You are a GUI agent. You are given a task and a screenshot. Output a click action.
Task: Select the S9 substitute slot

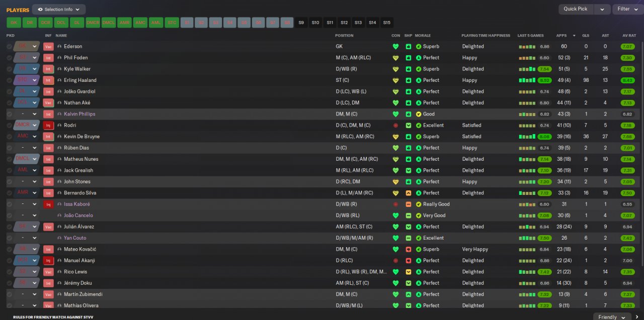(301, 23)
